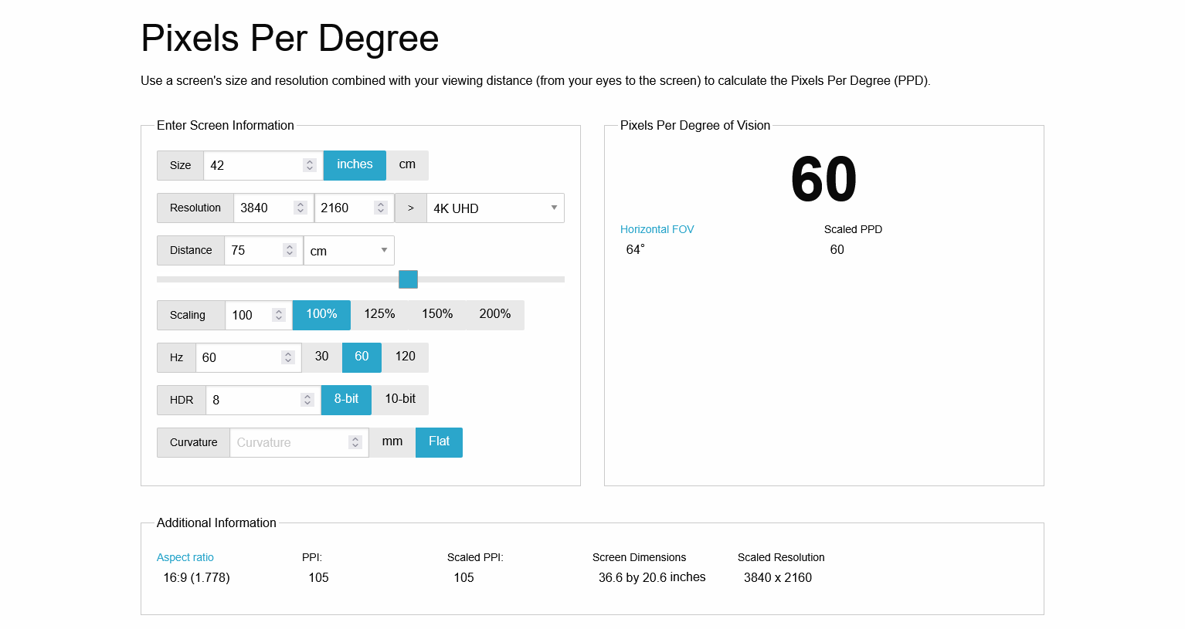The image size is (1185, 629).
Task: Click the PPI value 105
Action: coord(318,577)
